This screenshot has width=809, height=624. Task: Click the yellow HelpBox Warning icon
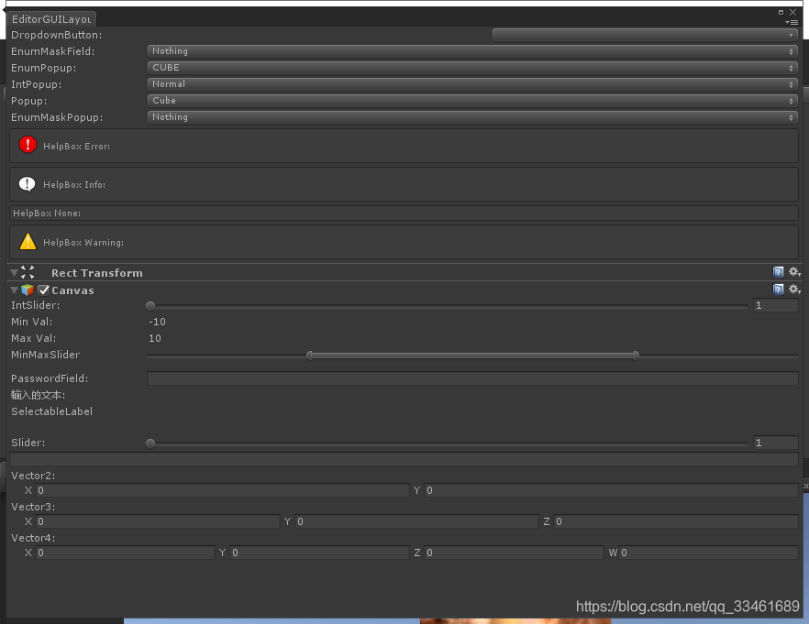click(x=28, y=241)
